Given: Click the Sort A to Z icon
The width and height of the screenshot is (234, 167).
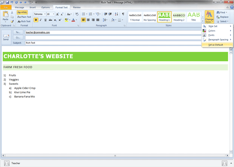Looking at the screenshot, I should [x=117, y=14].
